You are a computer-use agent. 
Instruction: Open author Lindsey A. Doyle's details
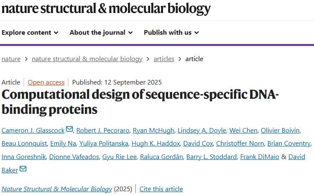[202, 131]
